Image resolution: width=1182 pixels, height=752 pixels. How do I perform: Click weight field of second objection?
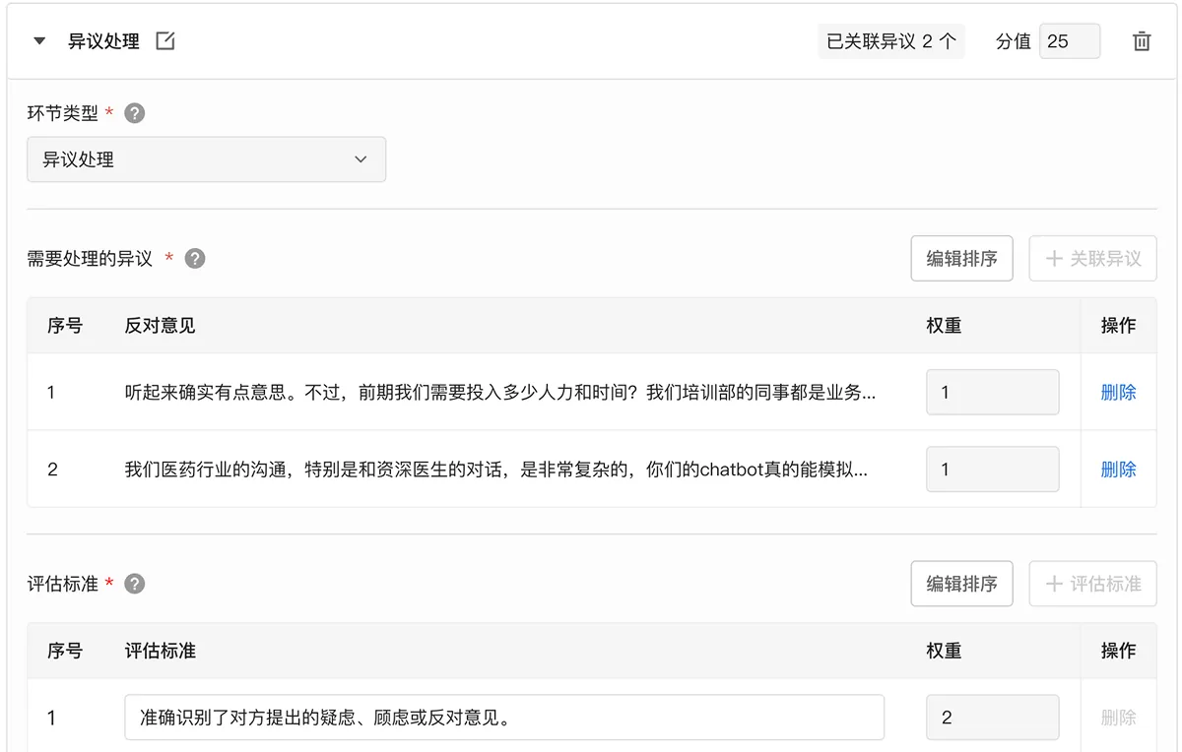click(x=992, y=470)
